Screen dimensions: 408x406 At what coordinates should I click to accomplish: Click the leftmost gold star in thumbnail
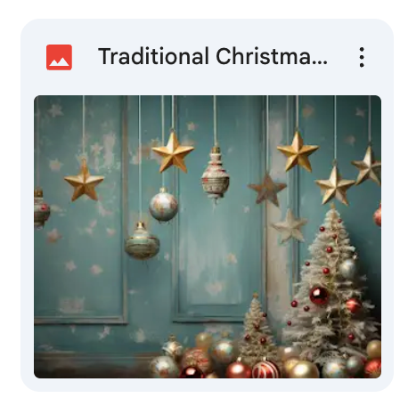pyautogui.click(x=84, y=181)
